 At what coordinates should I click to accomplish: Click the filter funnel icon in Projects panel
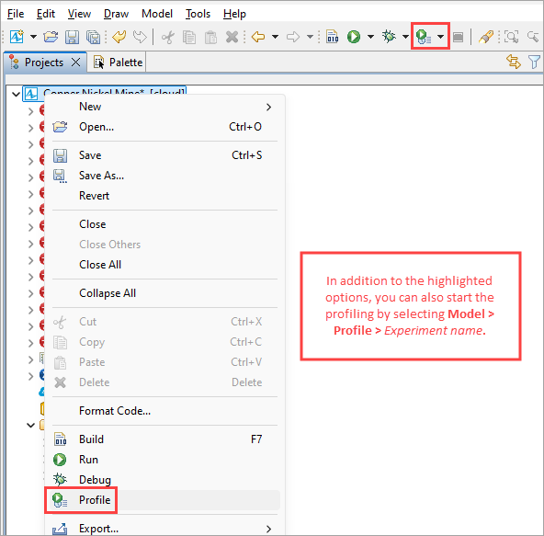534,62
